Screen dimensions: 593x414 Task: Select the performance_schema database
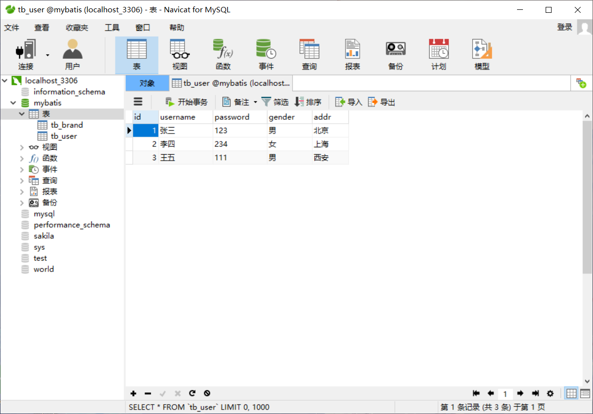pyautogui.click(x=72, y=225)
